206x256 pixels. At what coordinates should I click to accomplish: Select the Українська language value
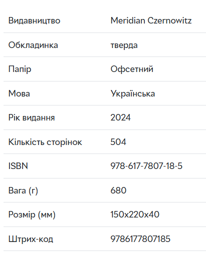(133, 93)
